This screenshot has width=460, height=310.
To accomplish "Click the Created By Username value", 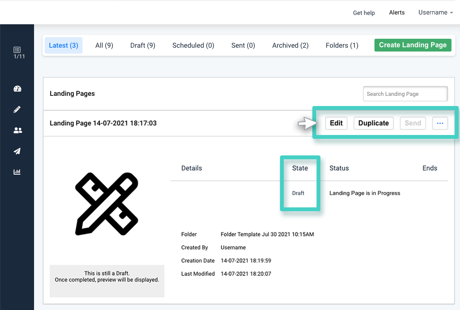I will coord(233,247).
